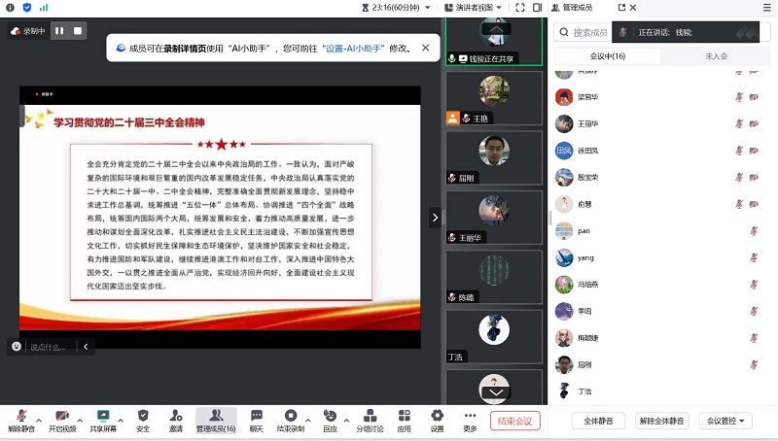Check the green network signal icon
Viewport: 778px width, 441px height.
pos(44,8)
